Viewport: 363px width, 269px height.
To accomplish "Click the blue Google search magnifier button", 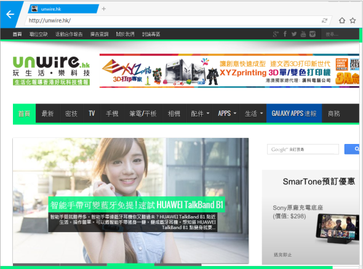I will tap(352, 149).
